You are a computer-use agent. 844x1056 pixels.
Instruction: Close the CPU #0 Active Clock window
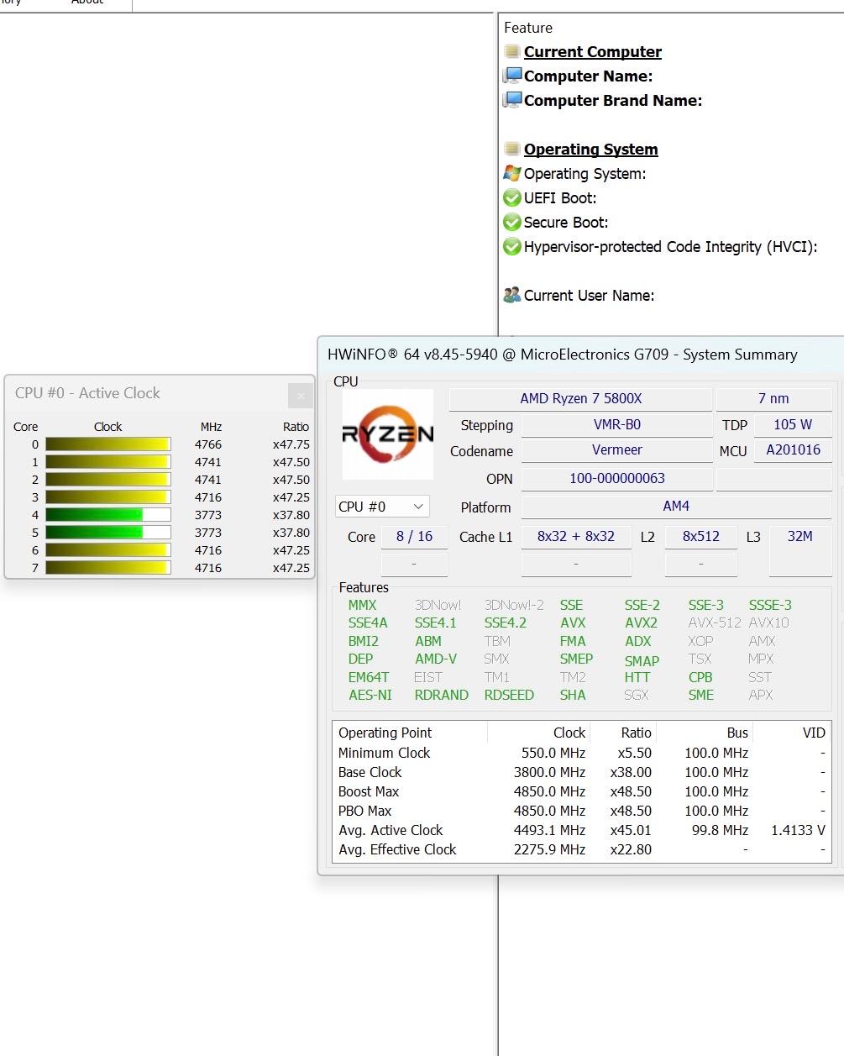(x=300, y=395)
